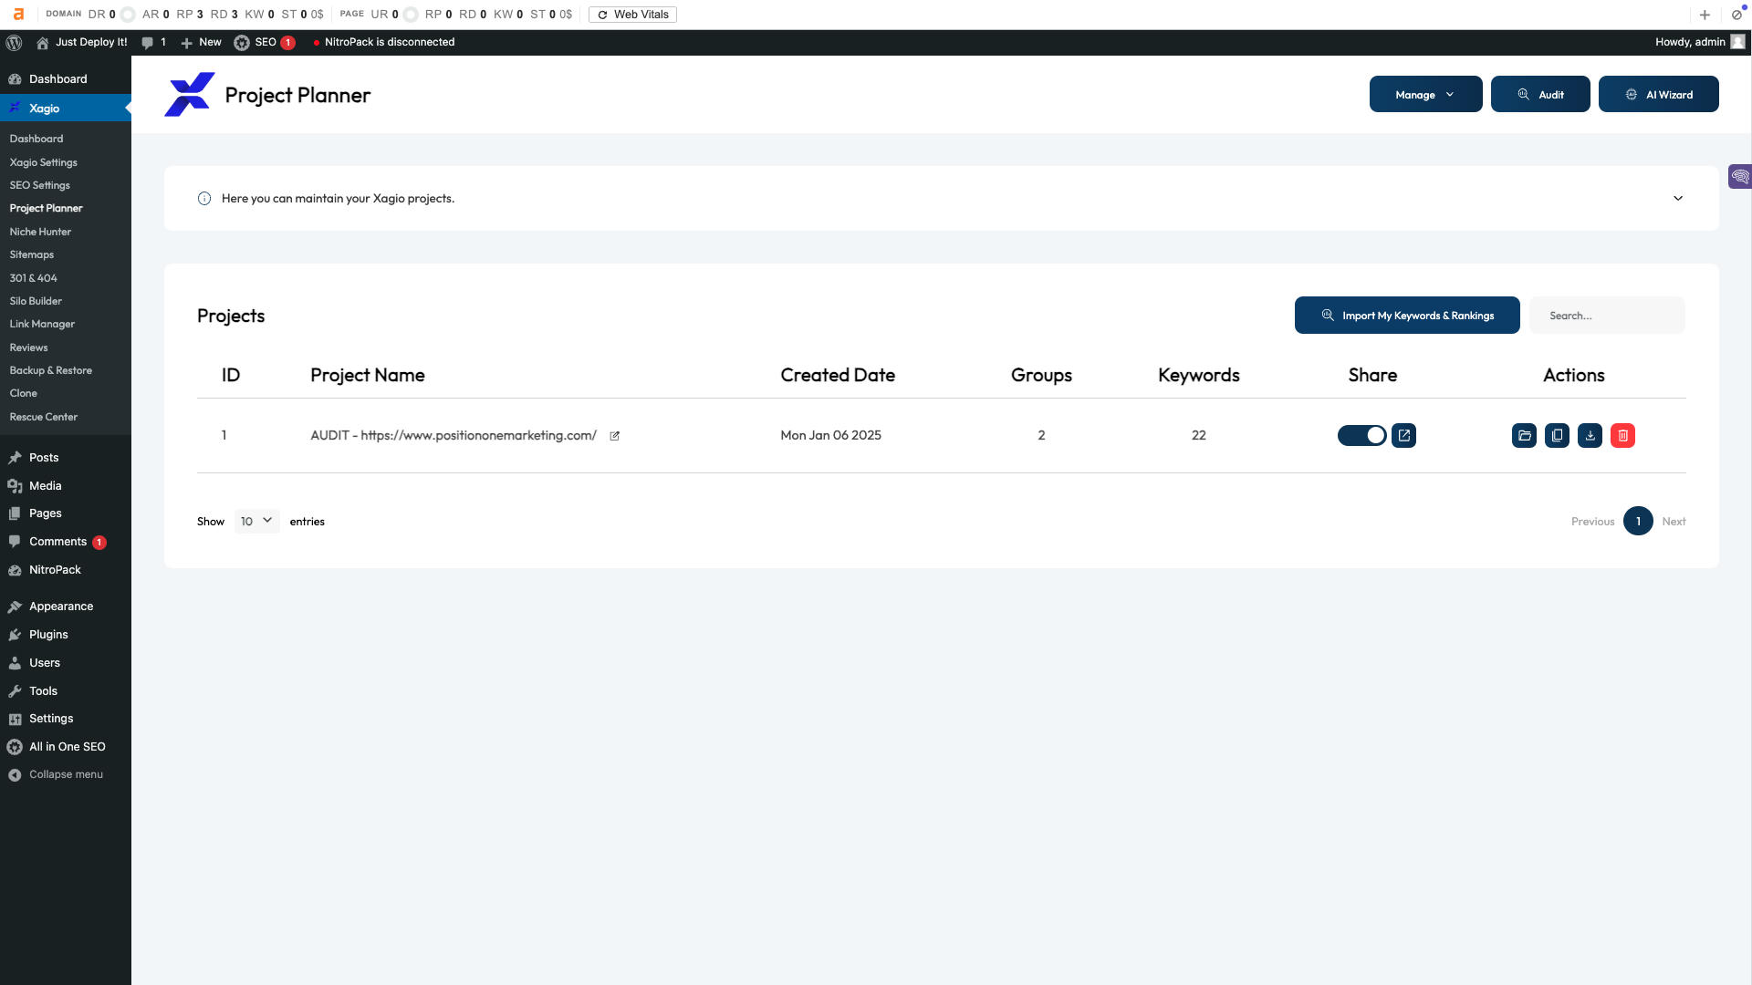The image size is (1752, 985).
Task: Open Link Manager submenu item
Action: pyautogui.click(x=42, y=324)
